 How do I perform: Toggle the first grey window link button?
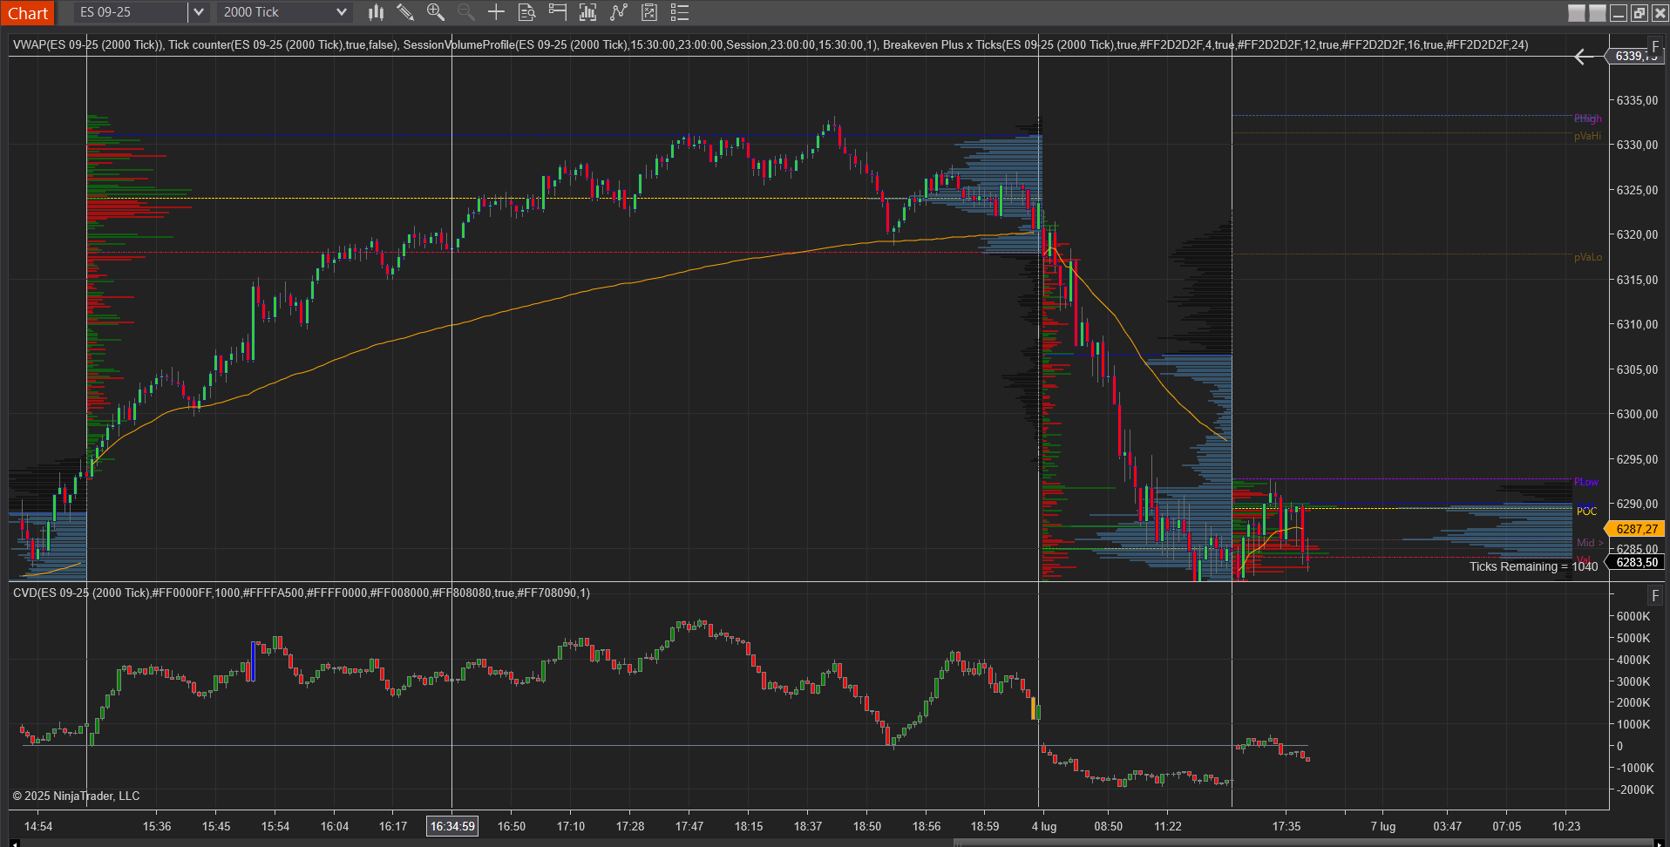click(x=1577, y=13)
